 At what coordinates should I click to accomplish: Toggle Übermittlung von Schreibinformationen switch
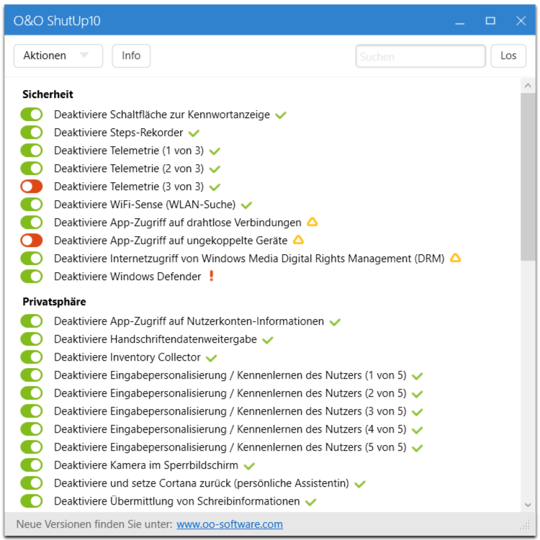pyautogui.click(x=32, y=501)
